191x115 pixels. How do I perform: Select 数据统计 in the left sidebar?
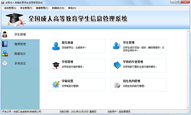click(20, 54)
